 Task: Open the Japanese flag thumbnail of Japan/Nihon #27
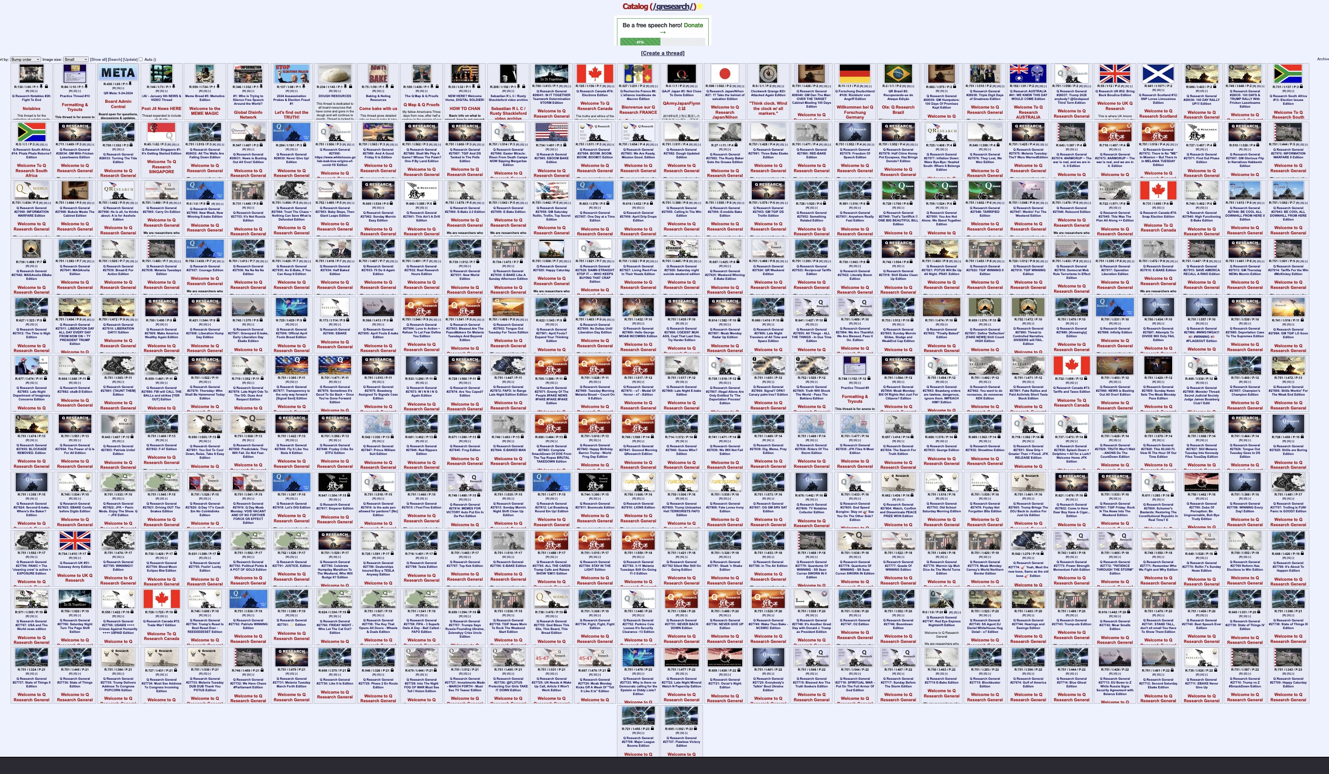point(725,74)
